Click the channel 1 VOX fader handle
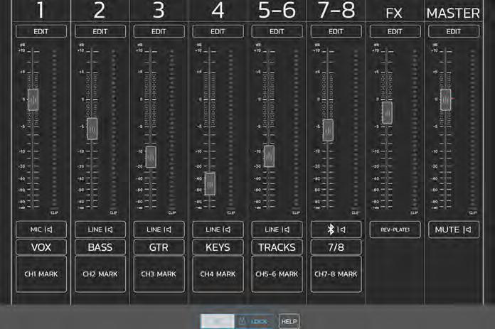 point(33,99)
